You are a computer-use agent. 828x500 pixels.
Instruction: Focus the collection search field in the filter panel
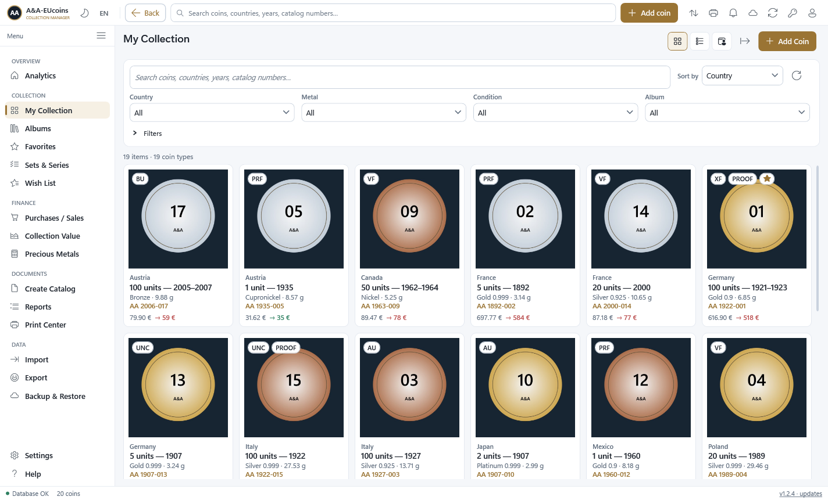(x=400, y=77)
